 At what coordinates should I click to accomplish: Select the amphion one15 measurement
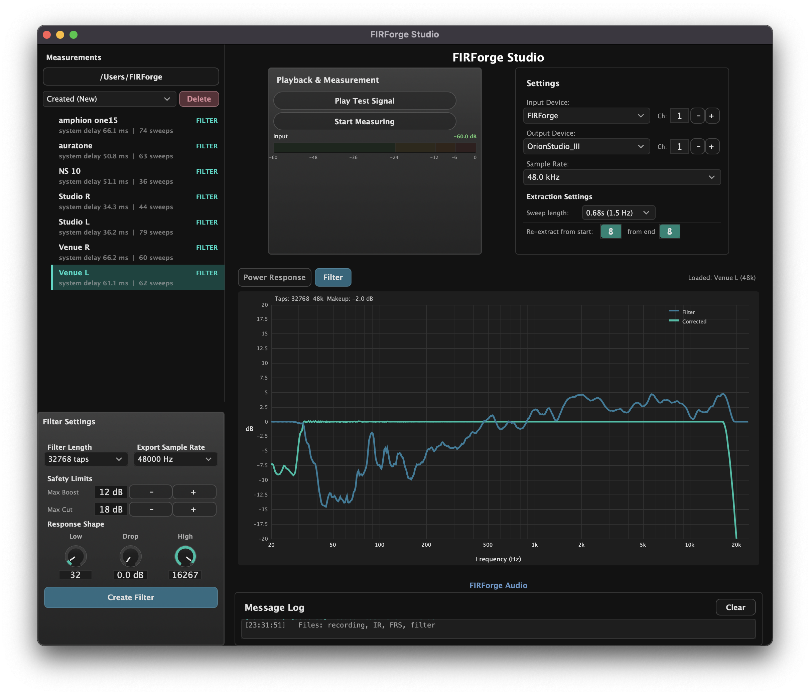point(138,125)
